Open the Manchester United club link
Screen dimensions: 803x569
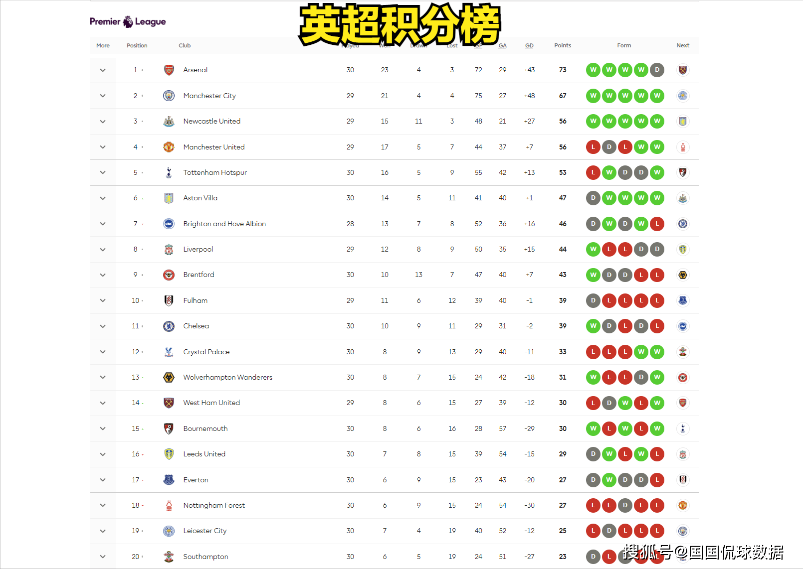(214, 147)
